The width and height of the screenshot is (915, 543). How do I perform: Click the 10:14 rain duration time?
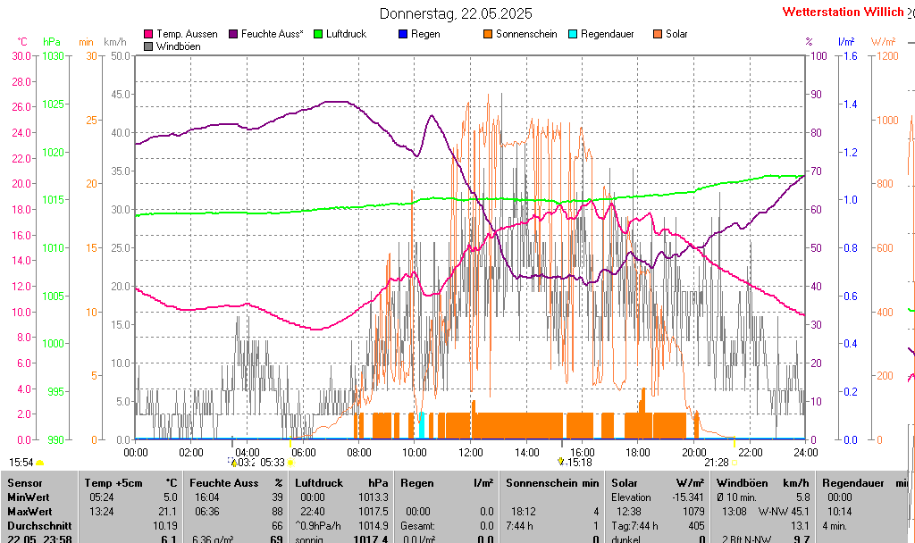coord(840,512)
